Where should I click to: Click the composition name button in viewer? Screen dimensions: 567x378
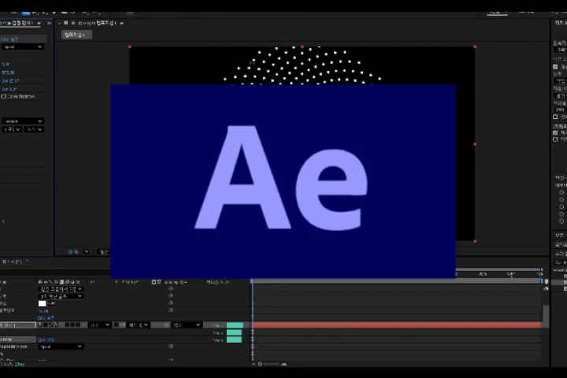(x=76, y=35)
